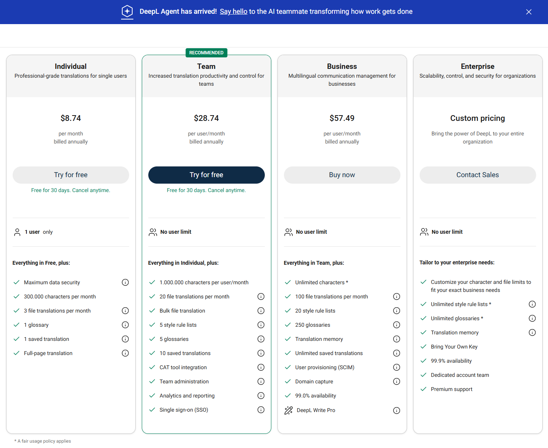Click 'Everything in Individual, plus:' heading

pyautogui.click(x=184, y=263)
